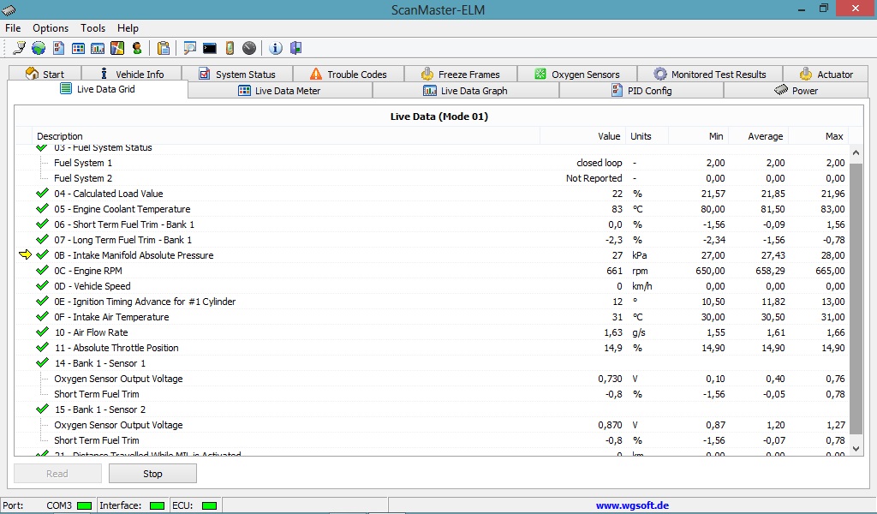Switch to the Power tab

pyautogui.click(x=796, y=91)
